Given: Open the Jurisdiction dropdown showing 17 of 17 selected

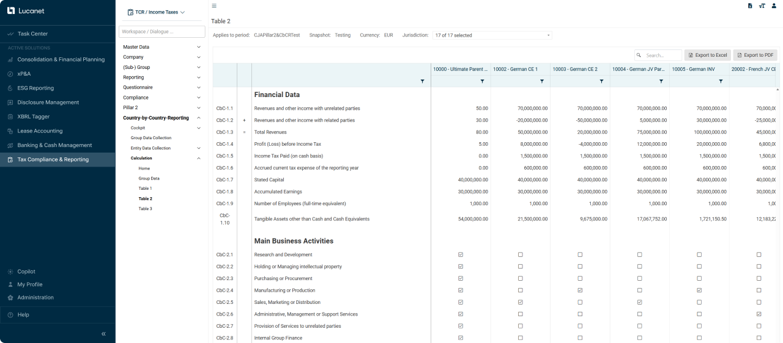Looking at the screenshot, I should [492, 35].
